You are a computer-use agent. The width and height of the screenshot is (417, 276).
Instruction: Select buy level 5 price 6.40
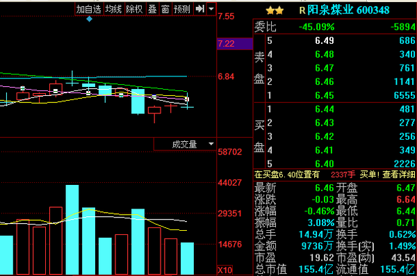tap(325, 163)
